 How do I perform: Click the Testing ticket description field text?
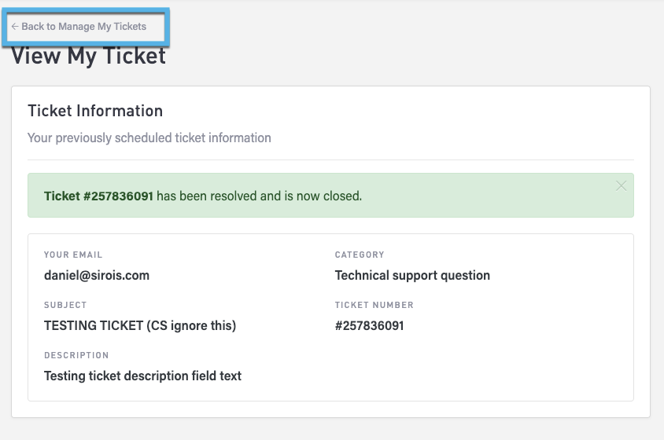[x=142, y=376]
